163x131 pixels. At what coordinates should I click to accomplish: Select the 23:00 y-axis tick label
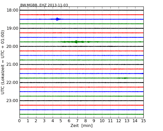[x=12, y=101]
